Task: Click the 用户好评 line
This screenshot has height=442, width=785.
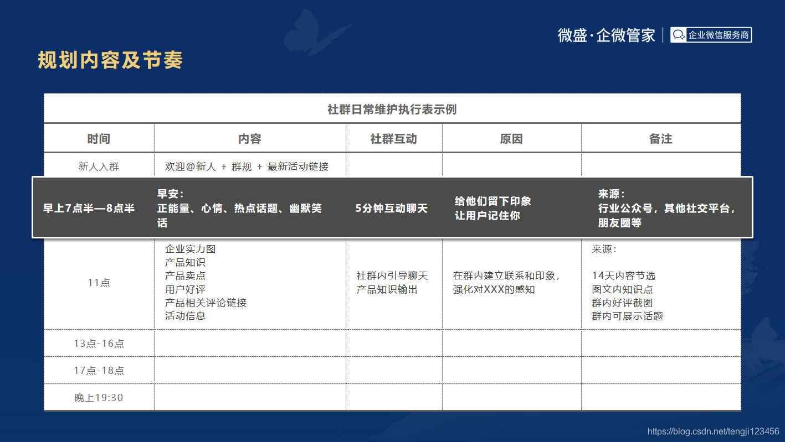Action: pyautogui.click(x=185, y=289)
